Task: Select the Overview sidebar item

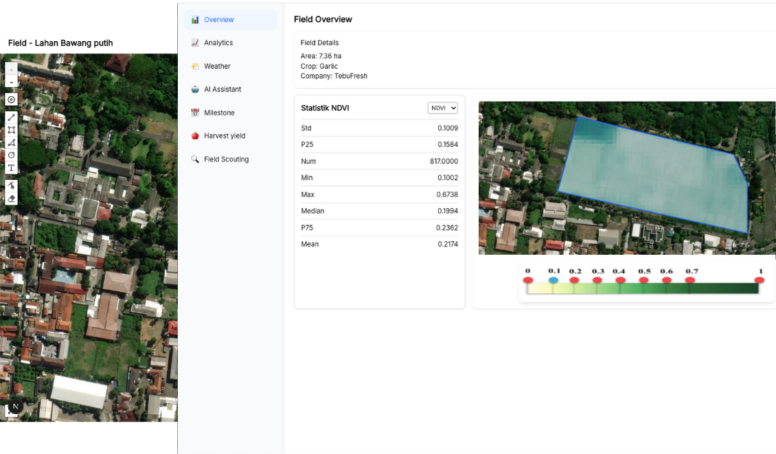Action: point(218,20)
